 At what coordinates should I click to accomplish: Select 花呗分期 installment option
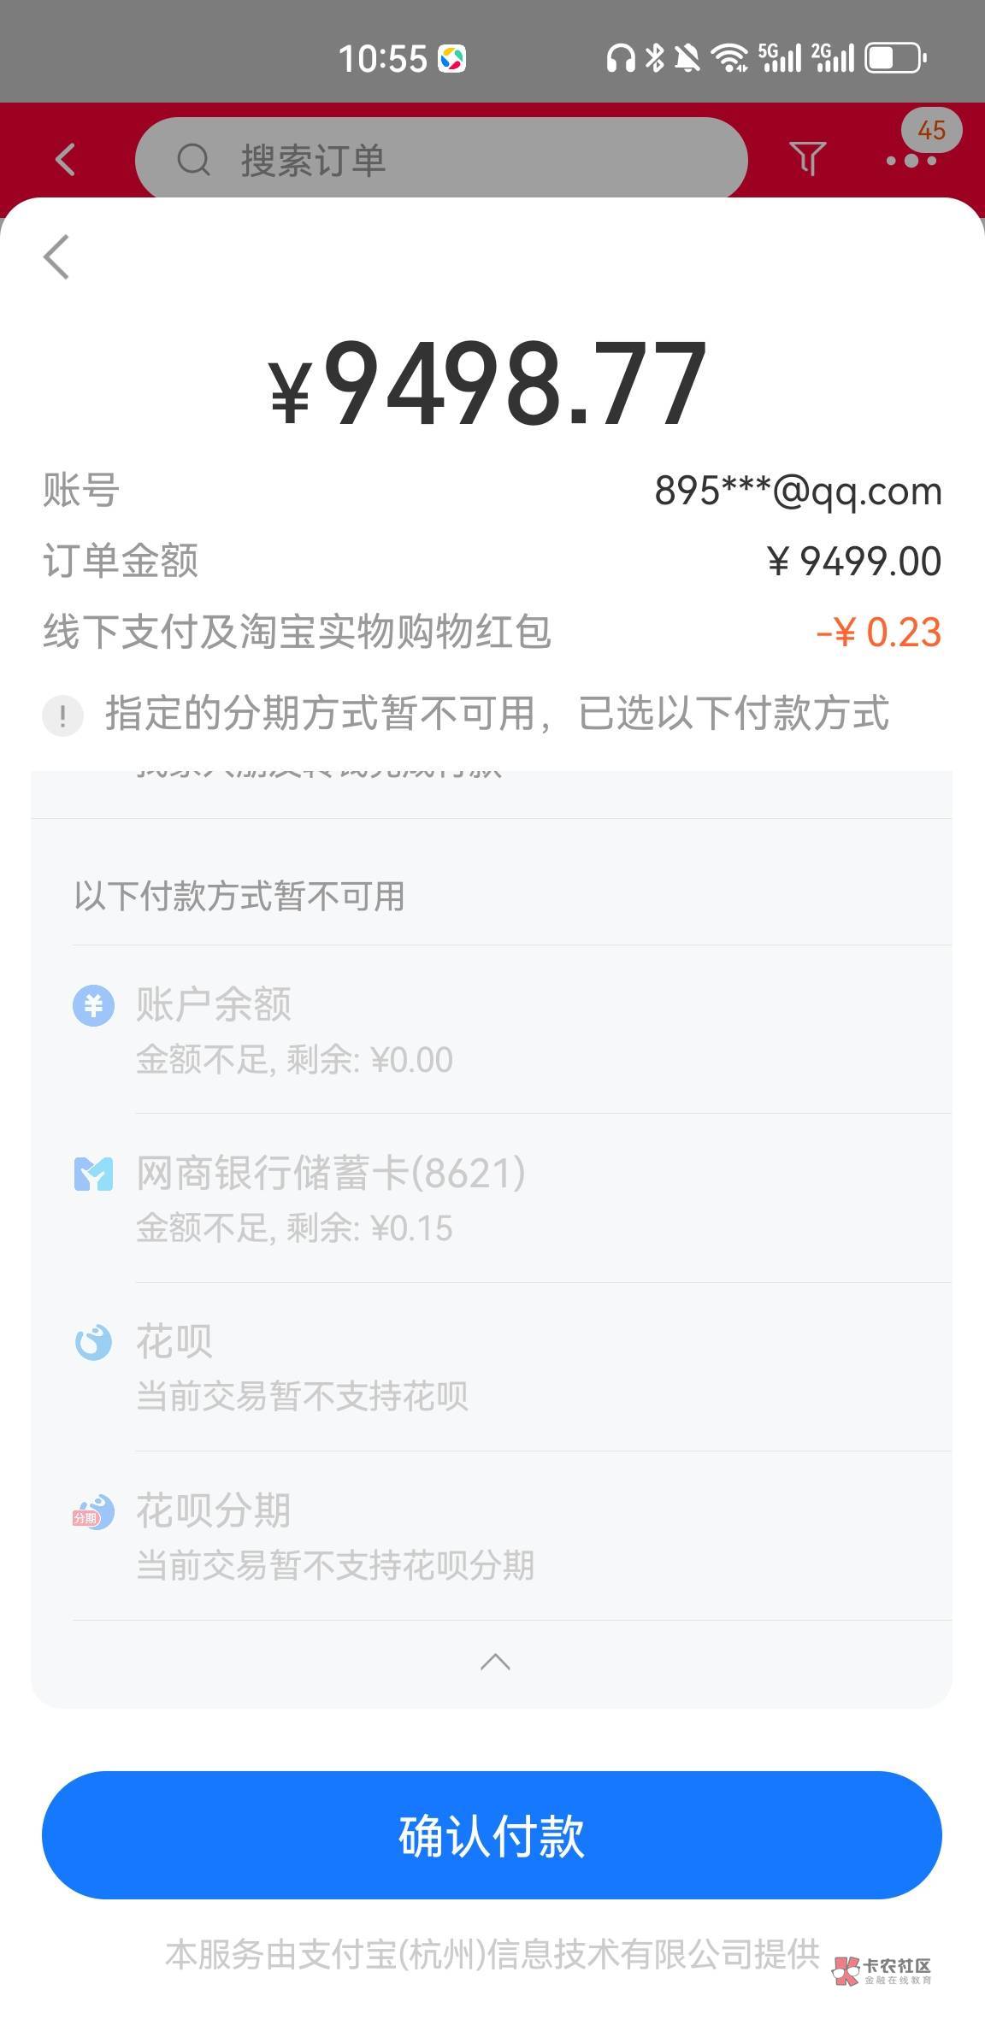point(214,1511)
